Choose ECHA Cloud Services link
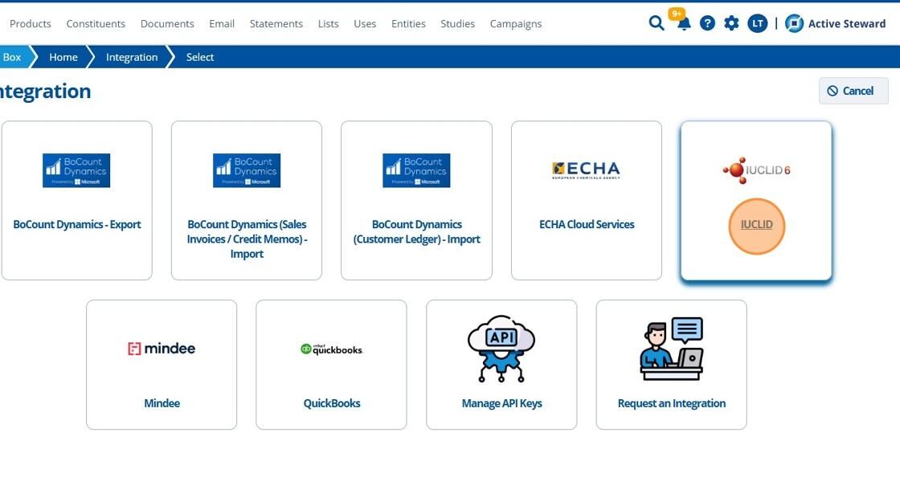 pyautogui.click(x=587, y=224)
